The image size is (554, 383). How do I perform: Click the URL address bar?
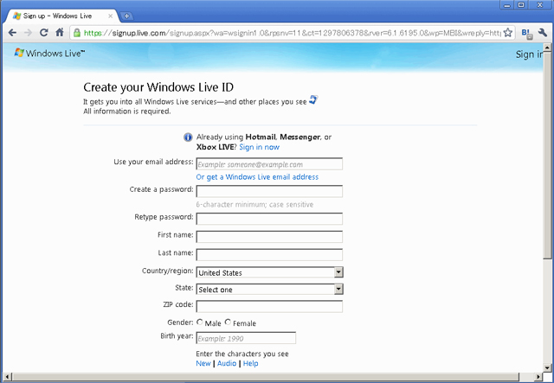292,33
